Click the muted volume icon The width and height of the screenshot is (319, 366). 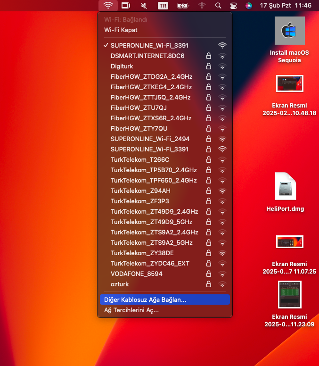(144, 5)
